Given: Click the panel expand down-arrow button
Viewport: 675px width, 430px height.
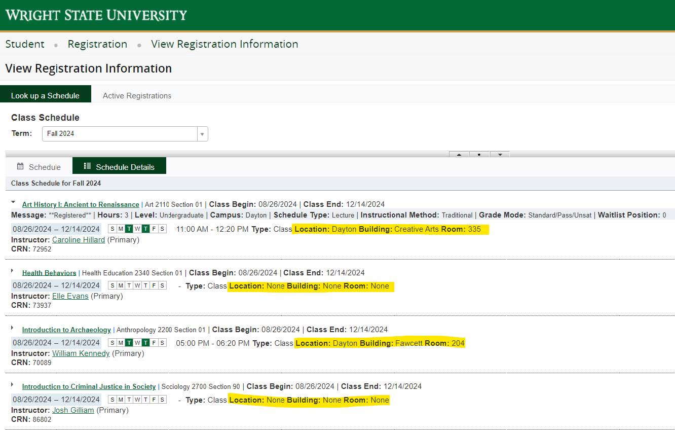Looking at the screenshot, I should pos(500,154).
